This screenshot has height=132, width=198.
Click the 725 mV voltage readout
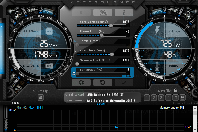coord(170,44)
